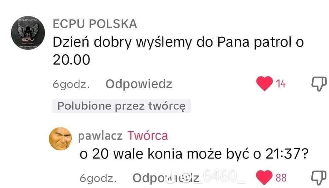329x188 pixels.
Task: Open pawlacz's profile picture
Action: pos(60,139)
